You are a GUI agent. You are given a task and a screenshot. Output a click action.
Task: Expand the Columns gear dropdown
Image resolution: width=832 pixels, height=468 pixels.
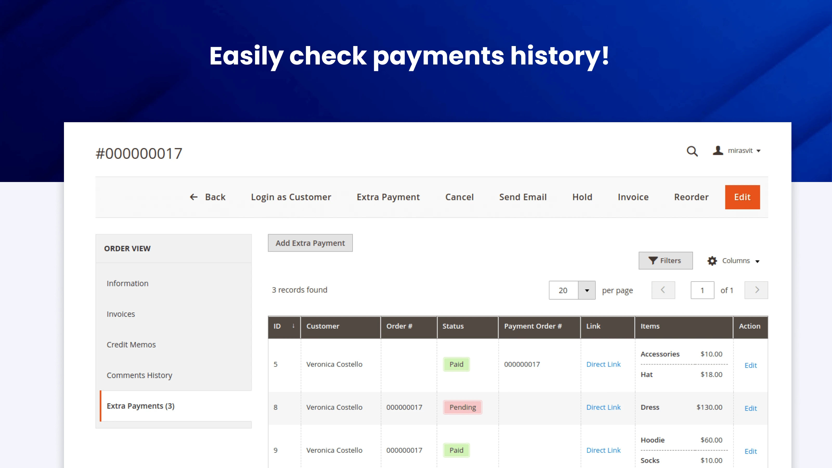[733, 261]
